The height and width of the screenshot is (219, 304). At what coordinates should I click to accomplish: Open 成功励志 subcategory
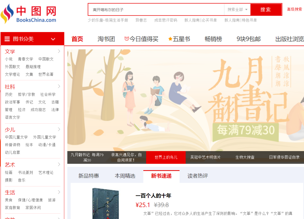tap(38, 110)
